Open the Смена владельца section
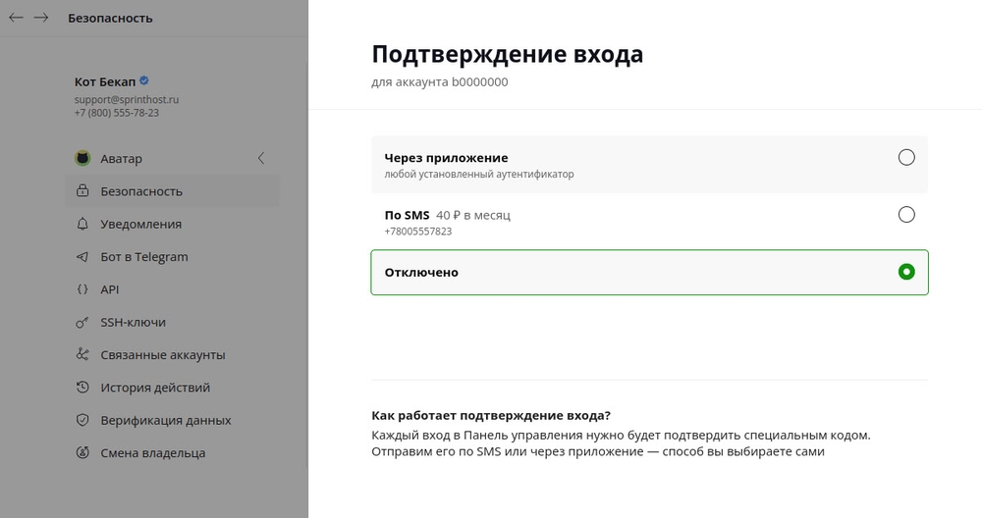 point(152,453)
